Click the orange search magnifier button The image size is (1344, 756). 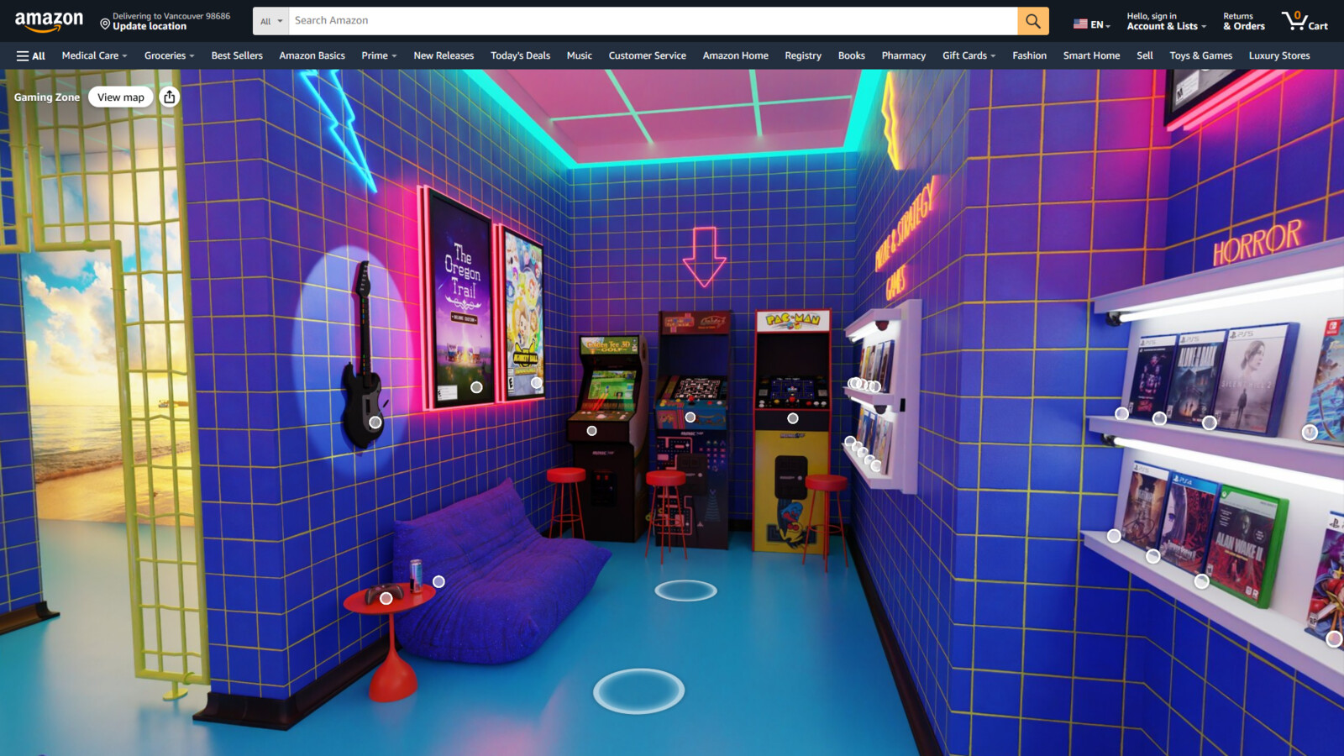click(x=1033, y=21)
